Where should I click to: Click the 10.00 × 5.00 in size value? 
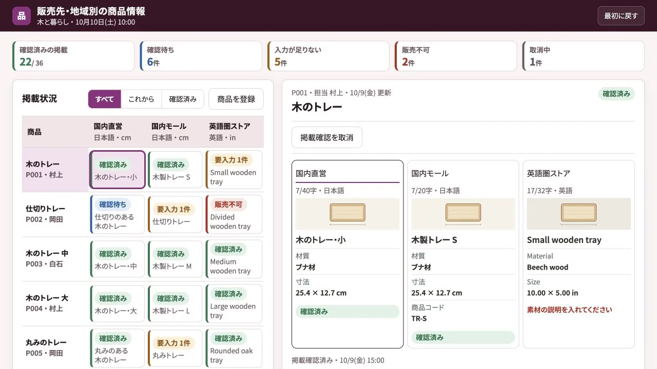click(x=553, y=293)
